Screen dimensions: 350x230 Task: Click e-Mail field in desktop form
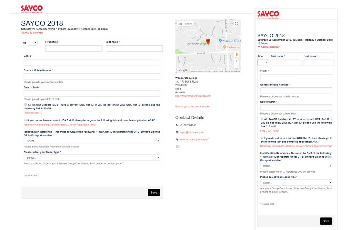92,63
